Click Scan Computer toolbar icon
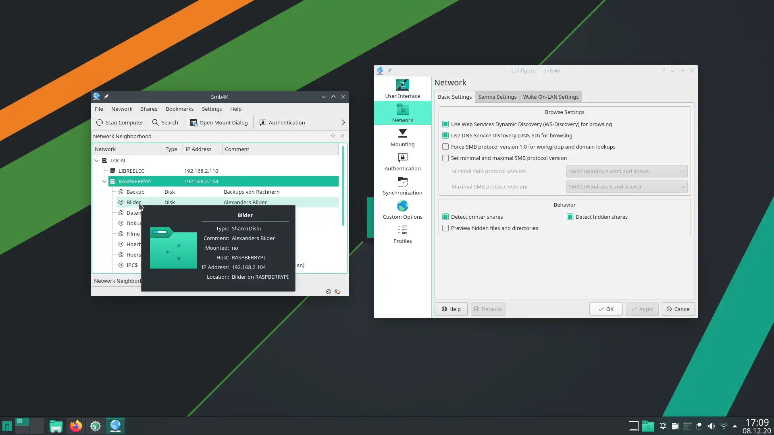The height and width of the screenshot is (435, 774). [x=100, y=122]
